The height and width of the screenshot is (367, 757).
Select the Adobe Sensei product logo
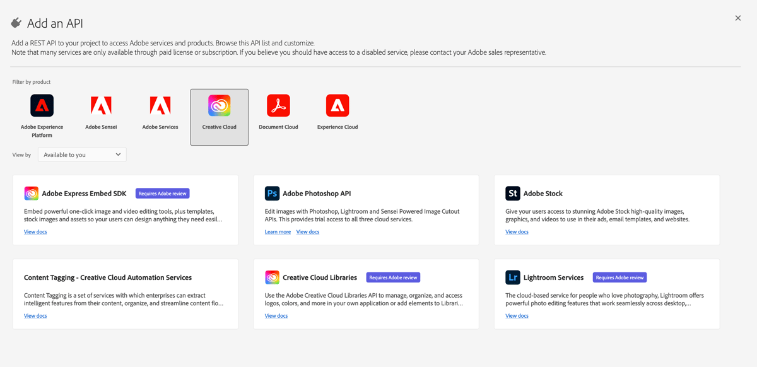[101, 105]
